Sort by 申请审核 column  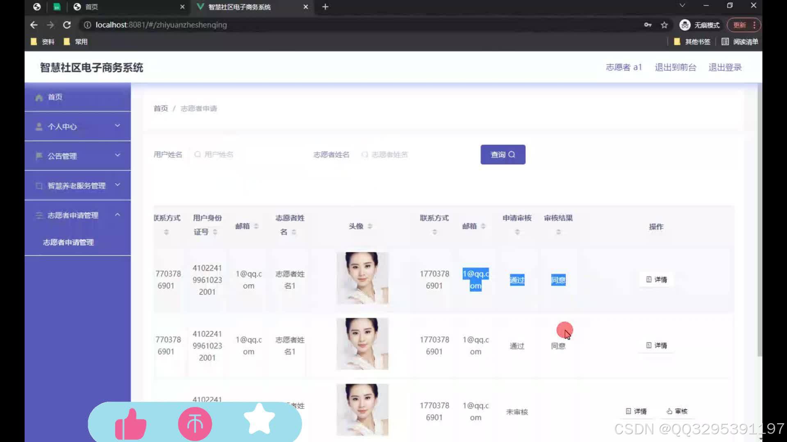pyautogui.click(x=517, y=232)
